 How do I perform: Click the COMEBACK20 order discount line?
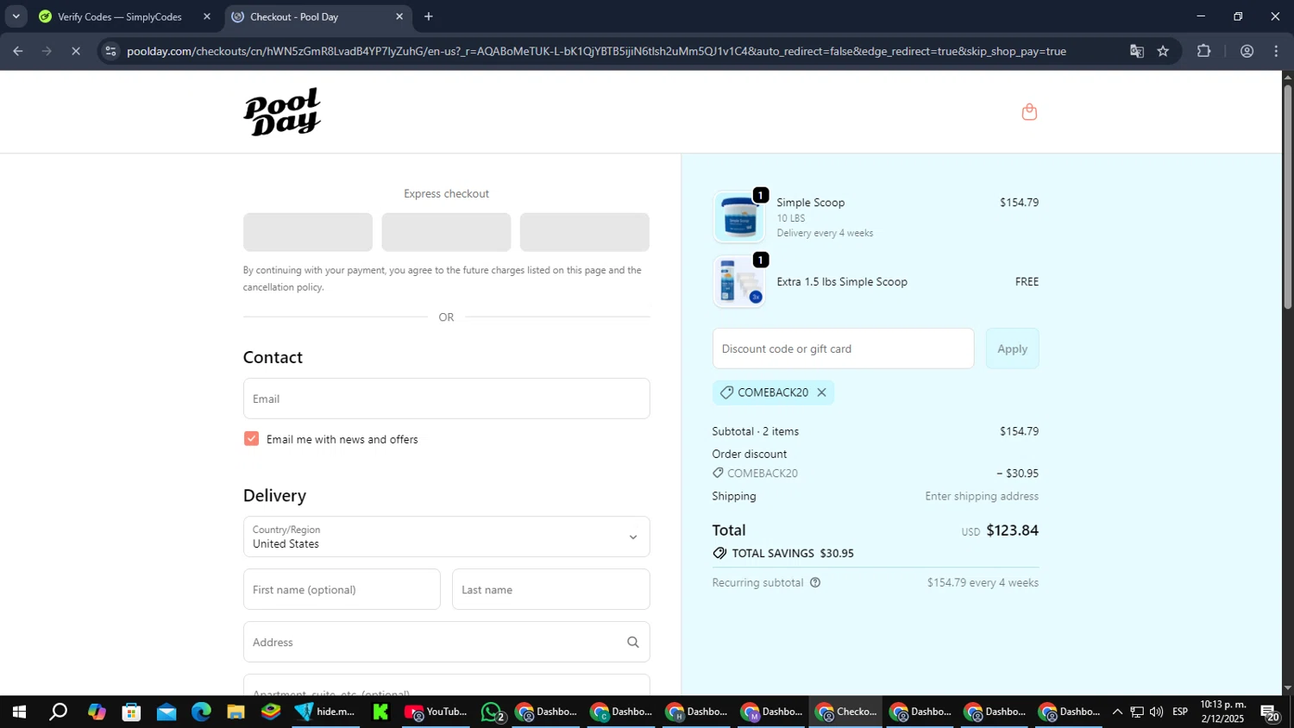[875, 474]
